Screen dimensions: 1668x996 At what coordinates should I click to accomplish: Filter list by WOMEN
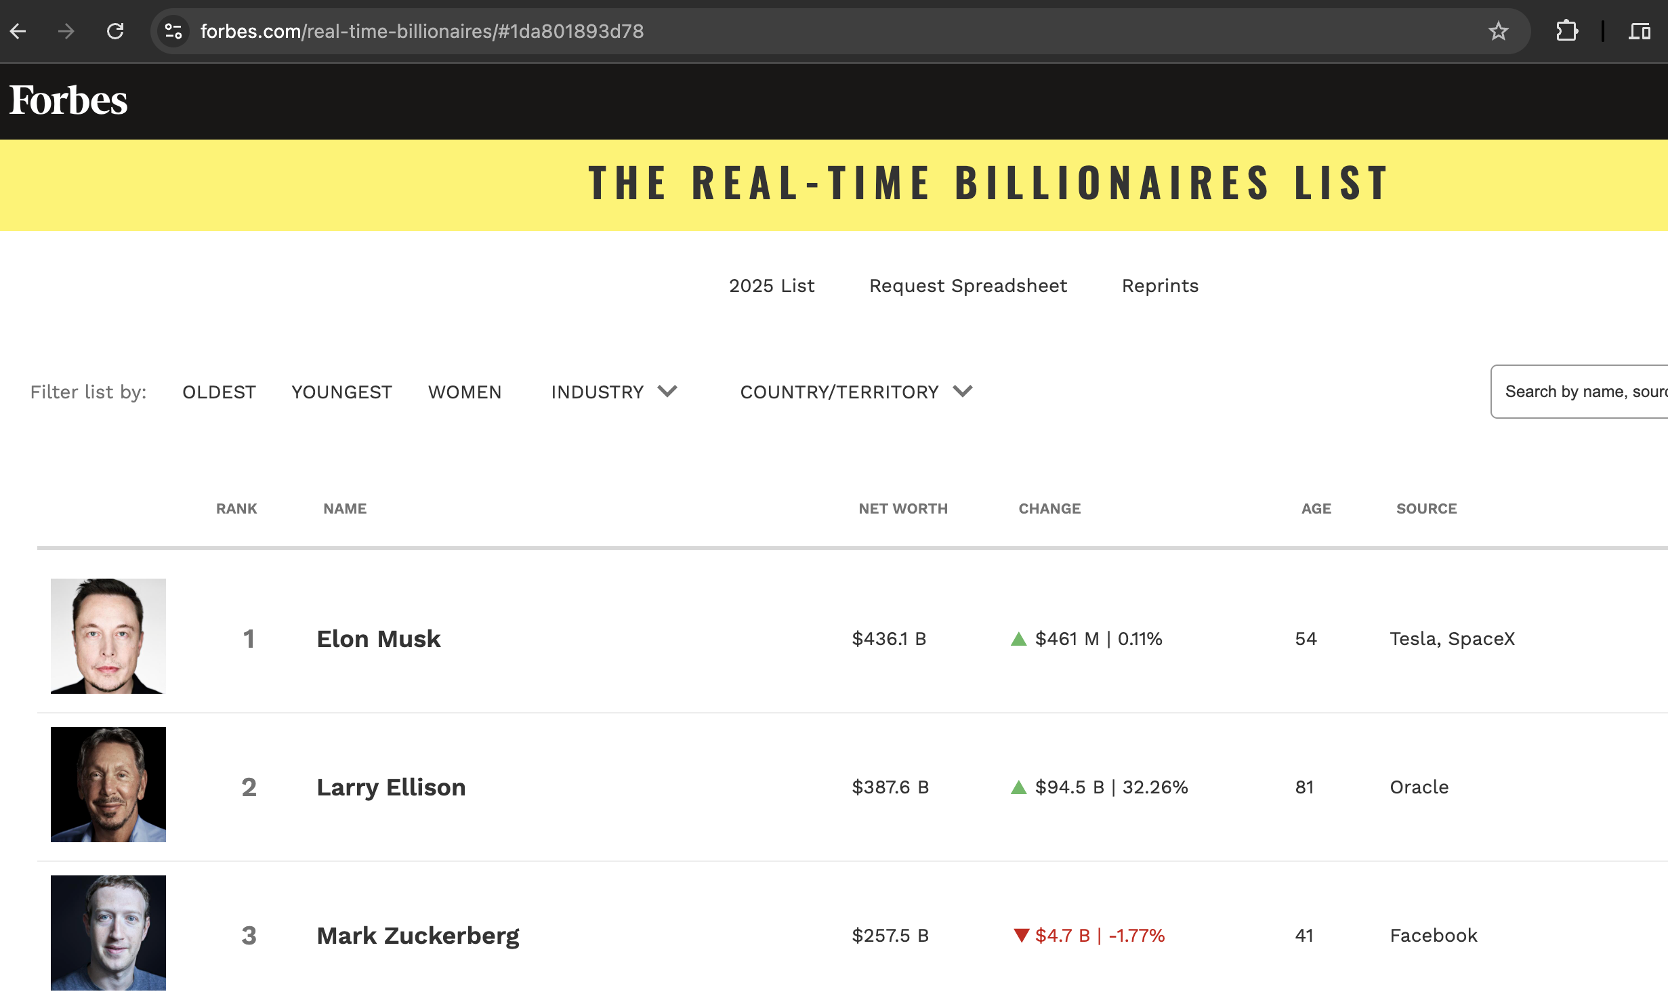click(465, 392)
